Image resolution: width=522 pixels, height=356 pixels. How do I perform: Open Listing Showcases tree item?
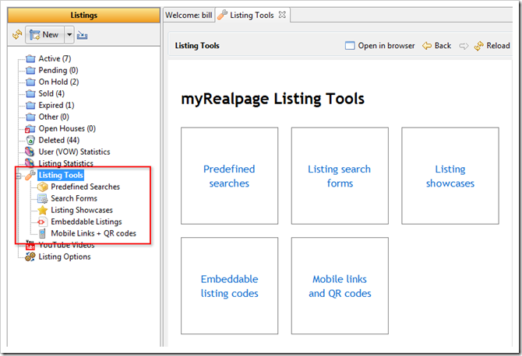[x=82, y=210]
